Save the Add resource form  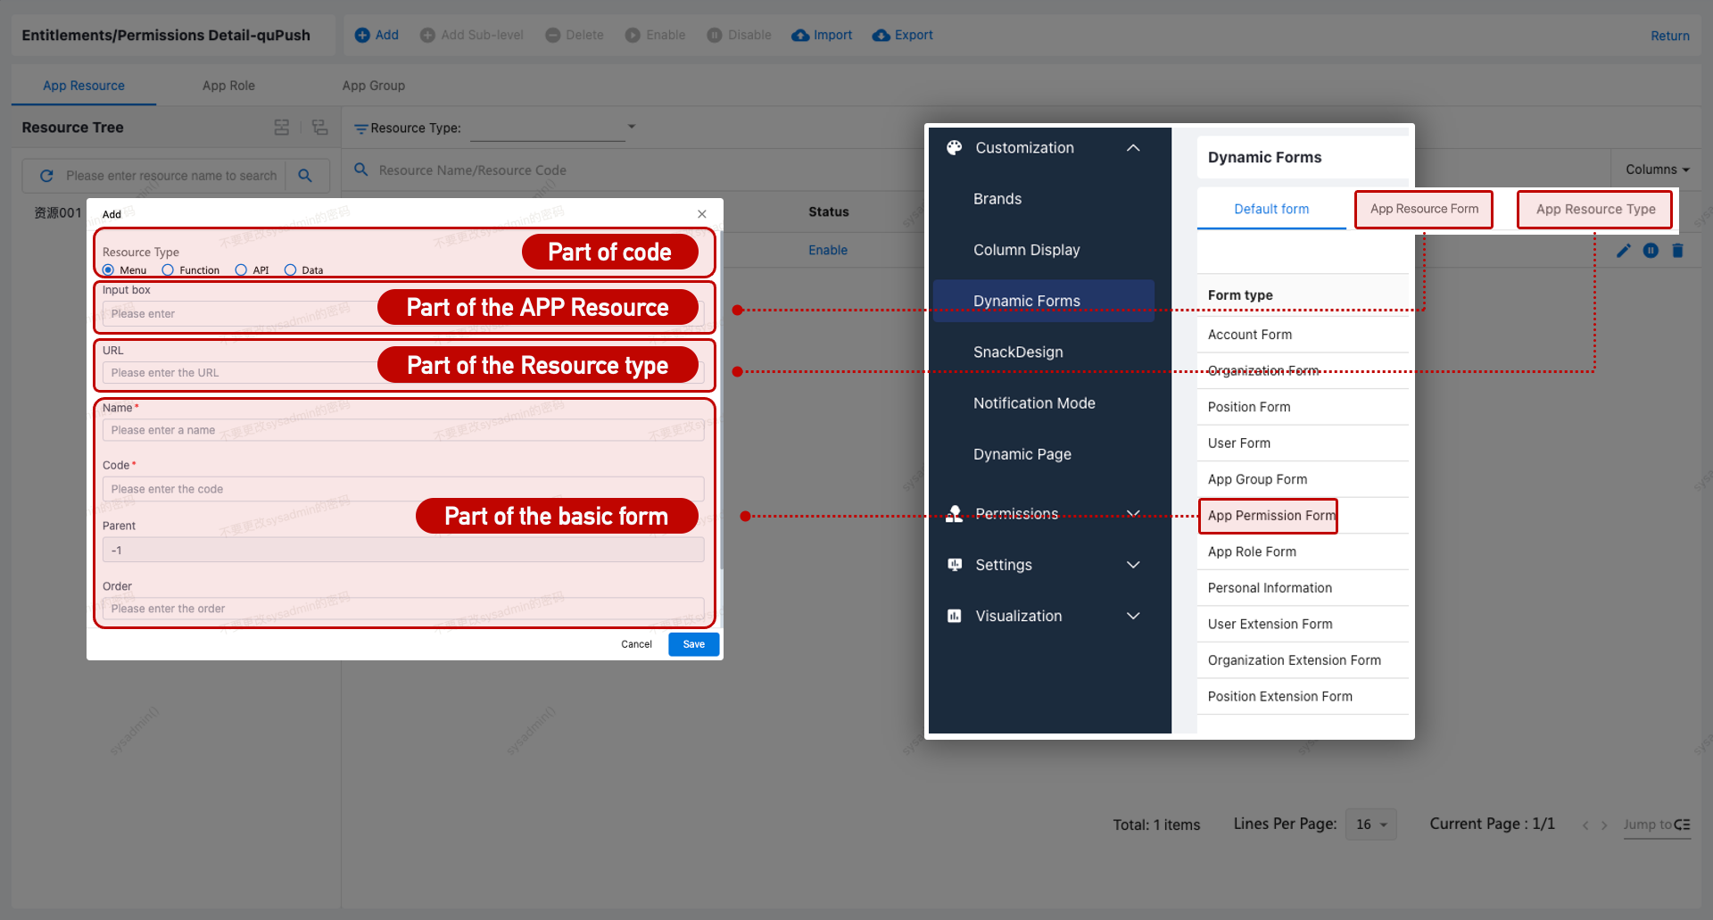point(693,643)
